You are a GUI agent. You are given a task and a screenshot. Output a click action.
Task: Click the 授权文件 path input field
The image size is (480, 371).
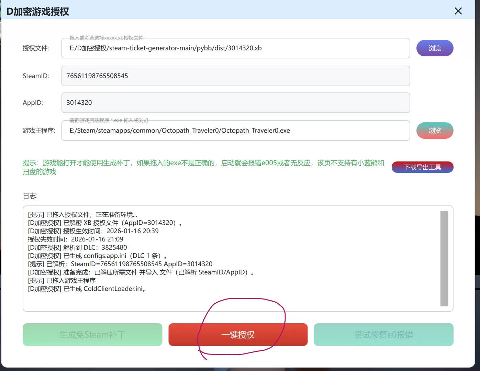[235, 48]
